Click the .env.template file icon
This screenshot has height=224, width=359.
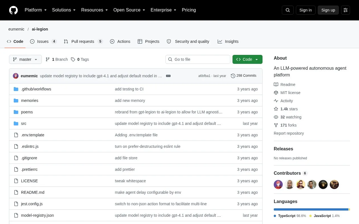pyautogui.click(x=16, y=135)
